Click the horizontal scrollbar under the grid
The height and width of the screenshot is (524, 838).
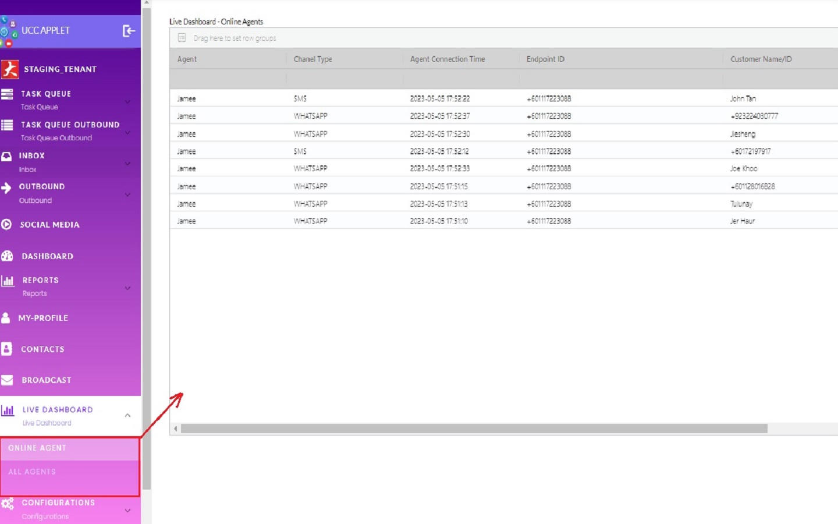pos(474,429)
